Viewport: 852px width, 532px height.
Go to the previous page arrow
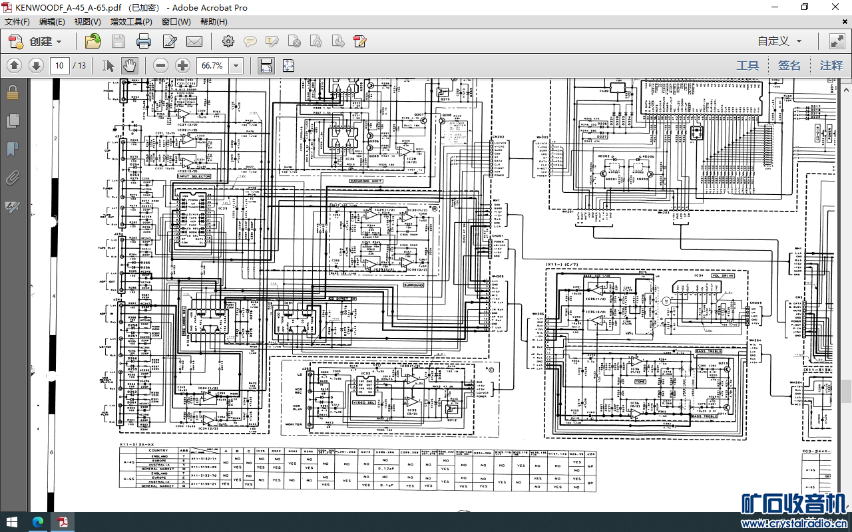coord(15,65)
